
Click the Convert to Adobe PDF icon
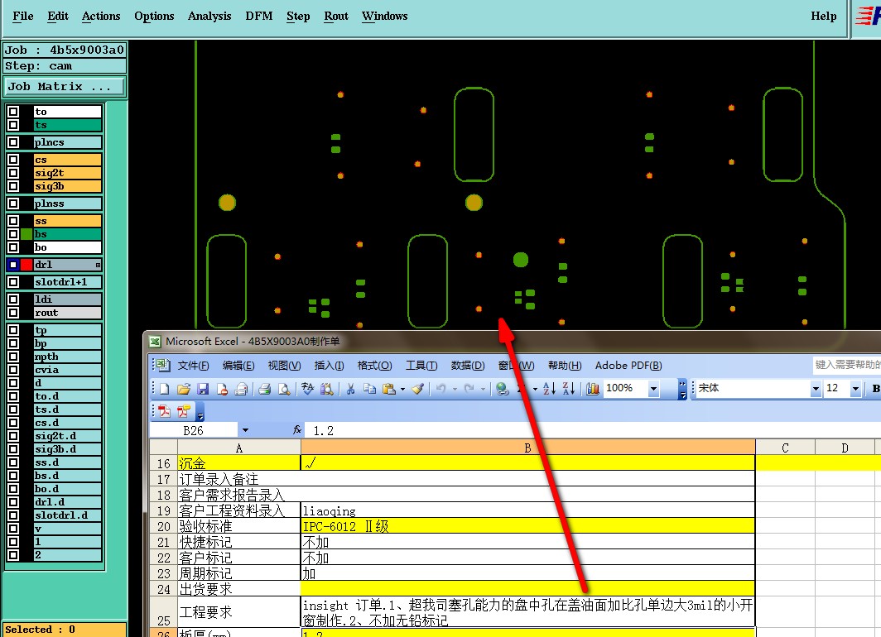[164, 411]
